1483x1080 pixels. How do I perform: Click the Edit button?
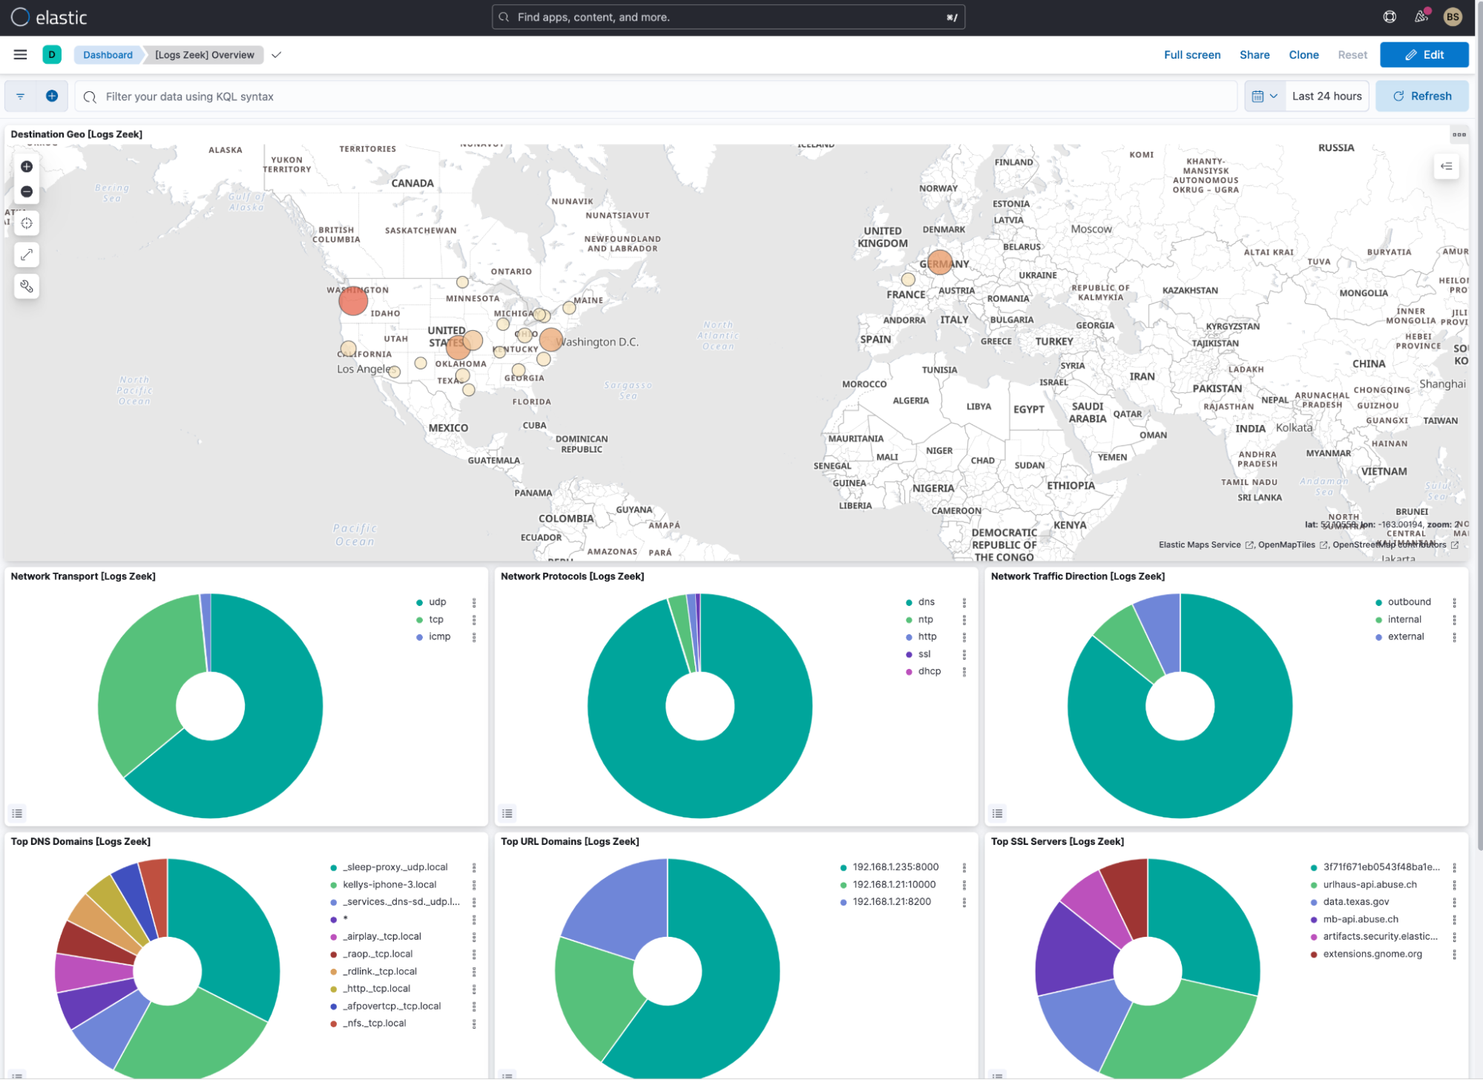1424,55
